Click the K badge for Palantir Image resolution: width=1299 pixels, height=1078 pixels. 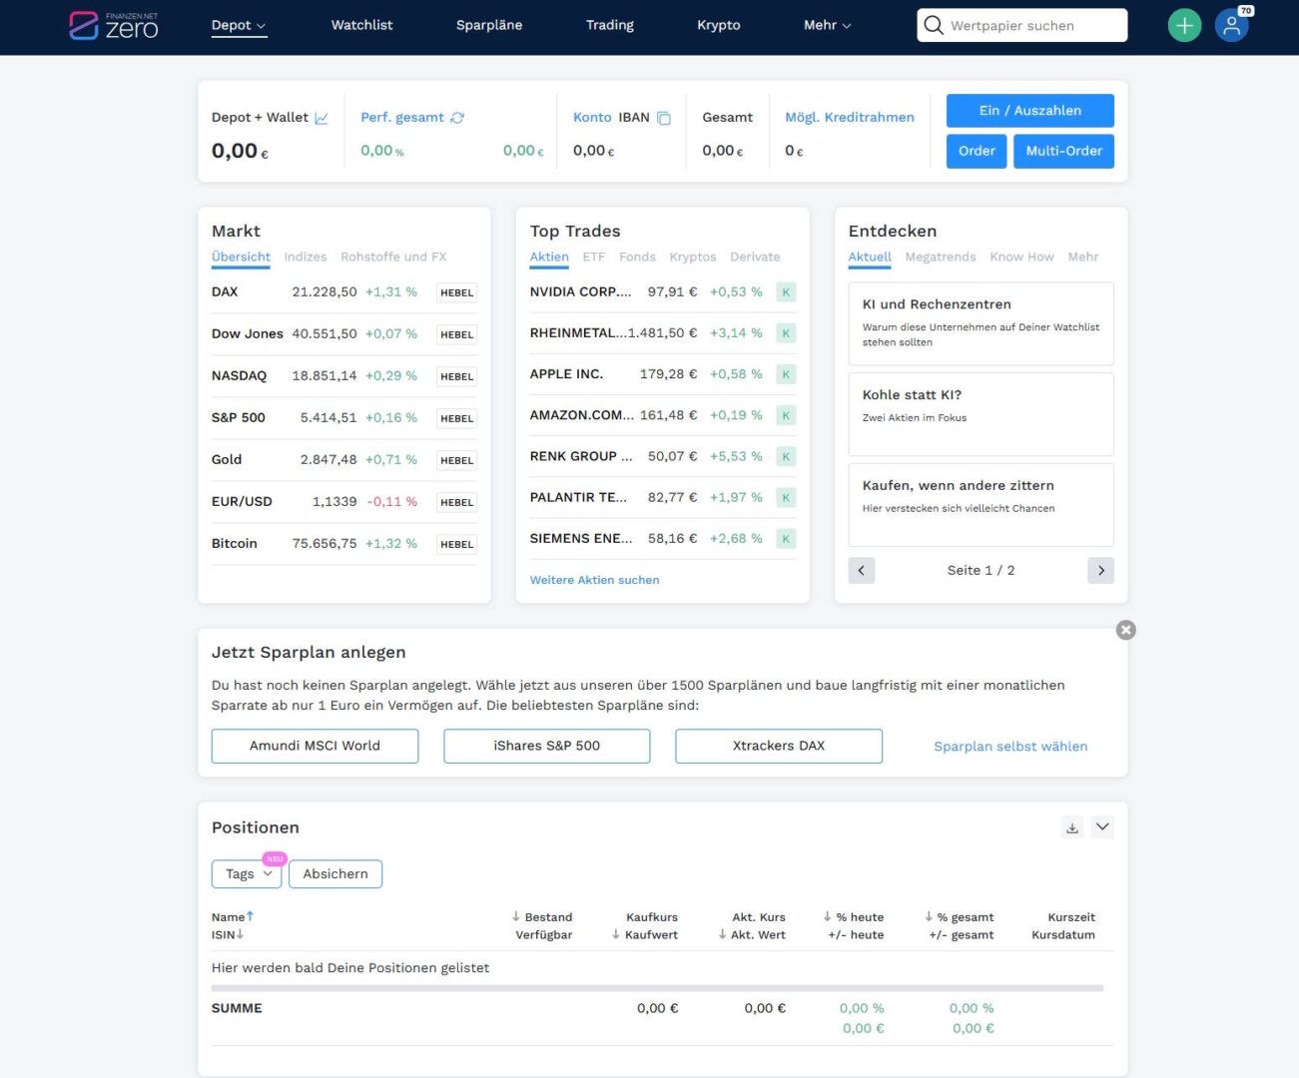tap(787, 497)
